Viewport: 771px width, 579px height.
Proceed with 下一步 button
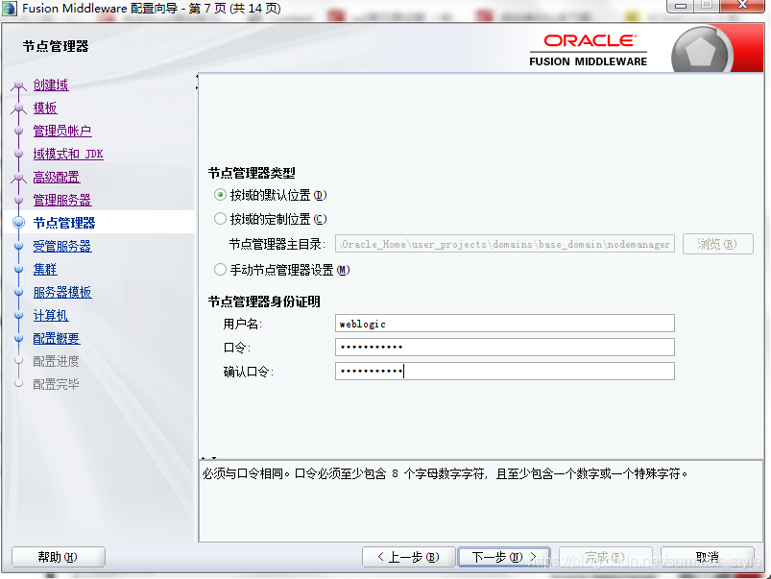click(504, 557)
